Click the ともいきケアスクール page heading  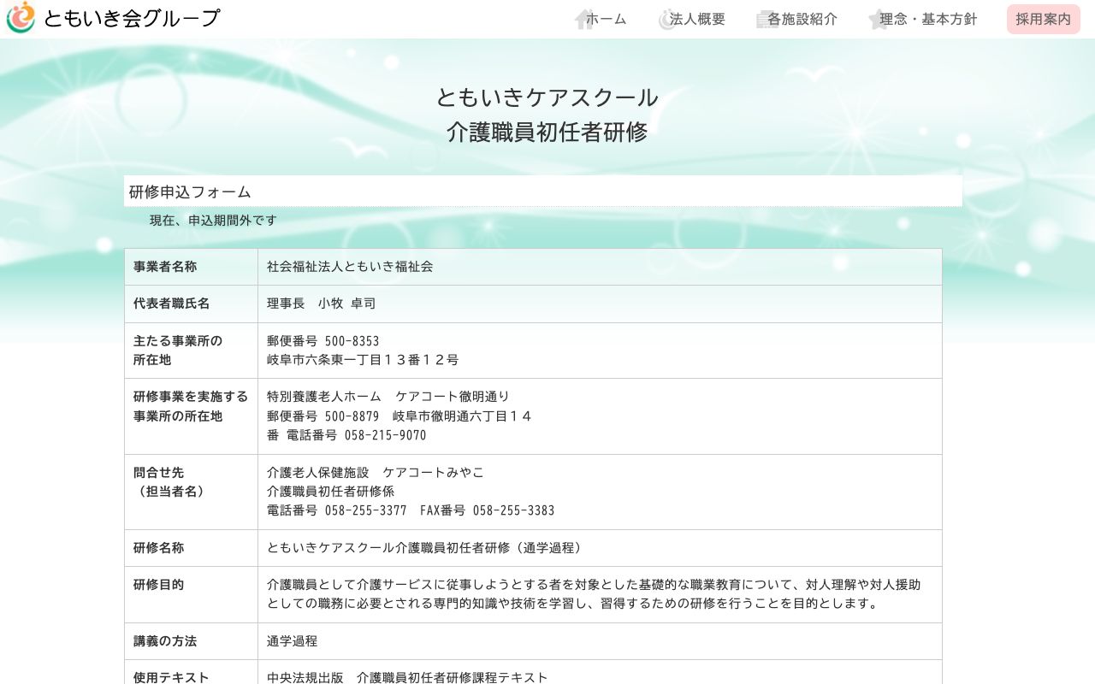[x=547, y=97]
